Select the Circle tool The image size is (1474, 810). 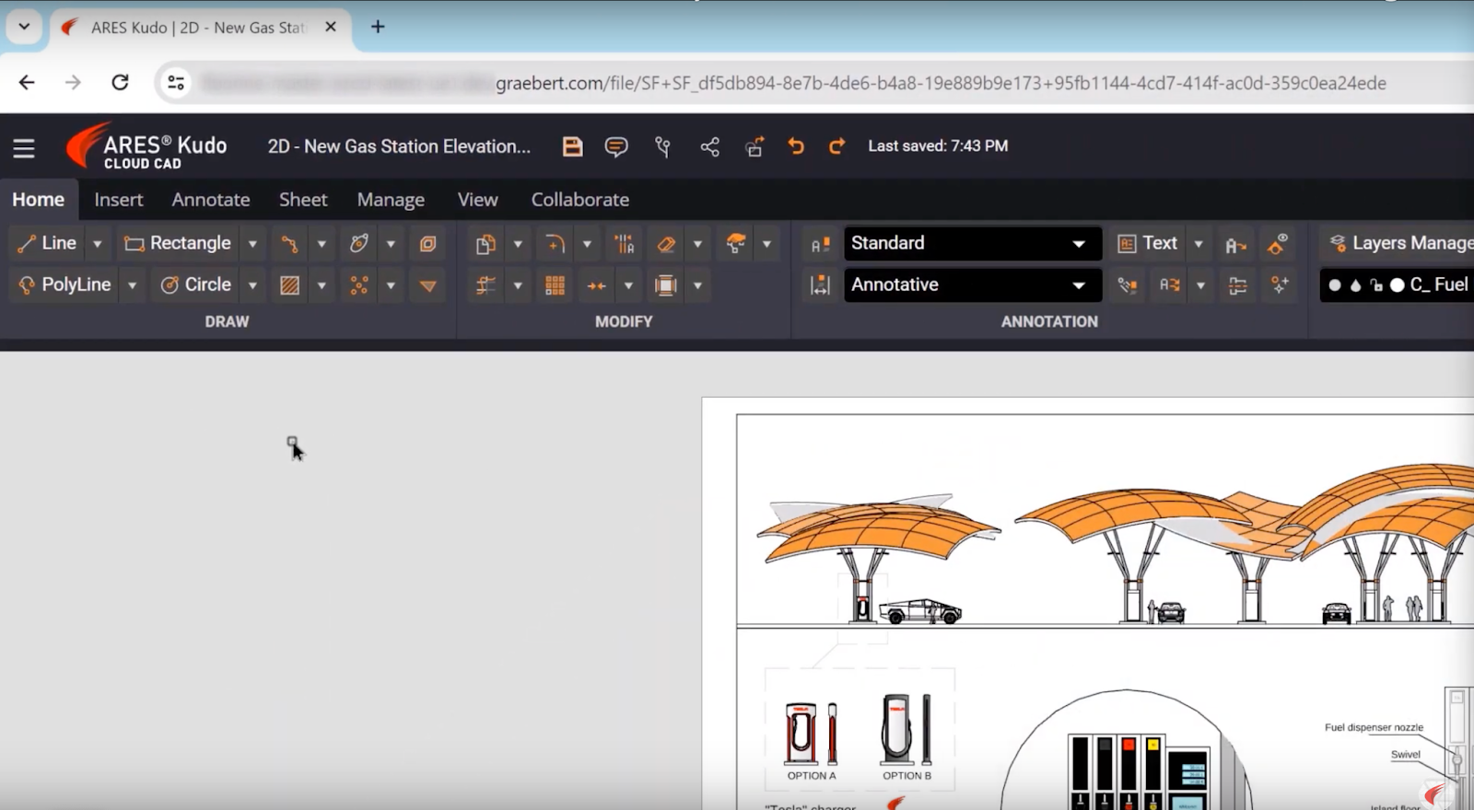pyautogui.click(x=195, y=284)
